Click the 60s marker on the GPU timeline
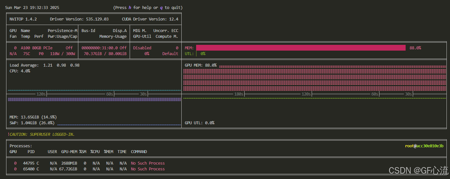Viewport: 450px width, 179px height. [x=375, y=94]
